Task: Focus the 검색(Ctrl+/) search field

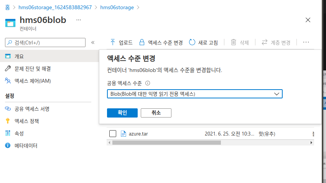Action: click(45, 42)
